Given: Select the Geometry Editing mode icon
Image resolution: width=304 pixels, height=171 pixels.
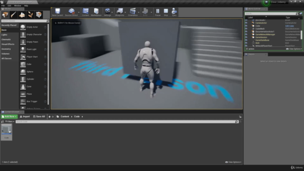Looking at the screenshot, I should (38, 15).
